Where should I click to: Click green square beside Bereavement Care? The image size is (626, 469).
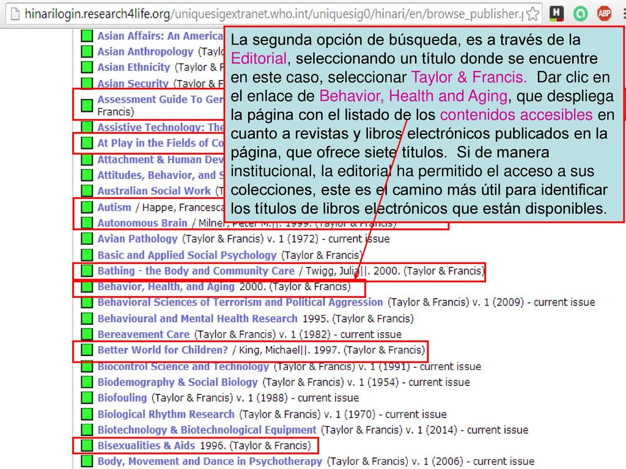point(87,334)
